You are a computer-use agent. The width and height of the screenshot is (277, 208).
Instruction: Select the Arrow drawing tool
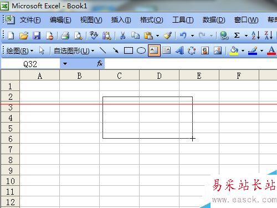116,50
